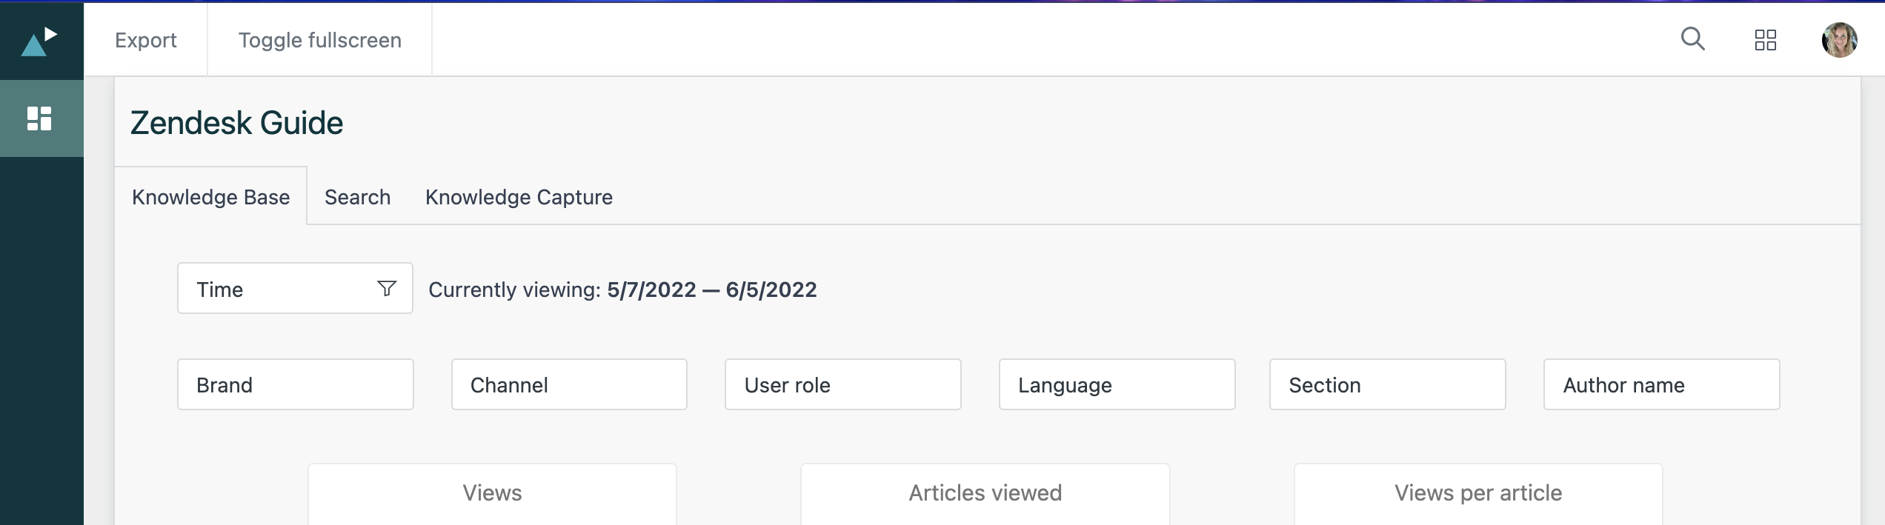The height and width of the screenshot is (525, 1885).
Task: Click the search magnifier icon
Action: (1692, 39)
